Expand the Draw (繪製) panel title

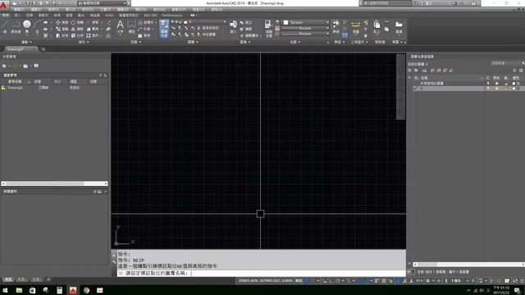pyautogui.click(x=27, y=42)
